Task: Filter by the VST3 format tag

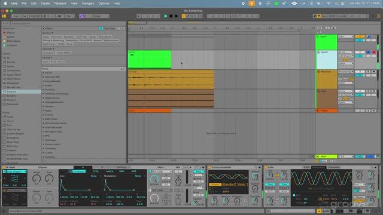Action: [x=61, y=62]
